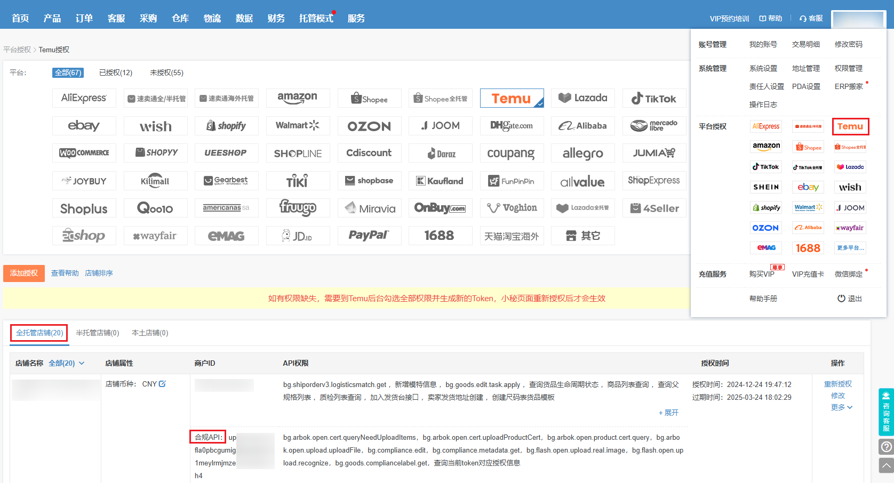Select the highlighted Temu entry in dropdown panel
Image resolution: width=894 pixels, height=483 pixels.
850,126
